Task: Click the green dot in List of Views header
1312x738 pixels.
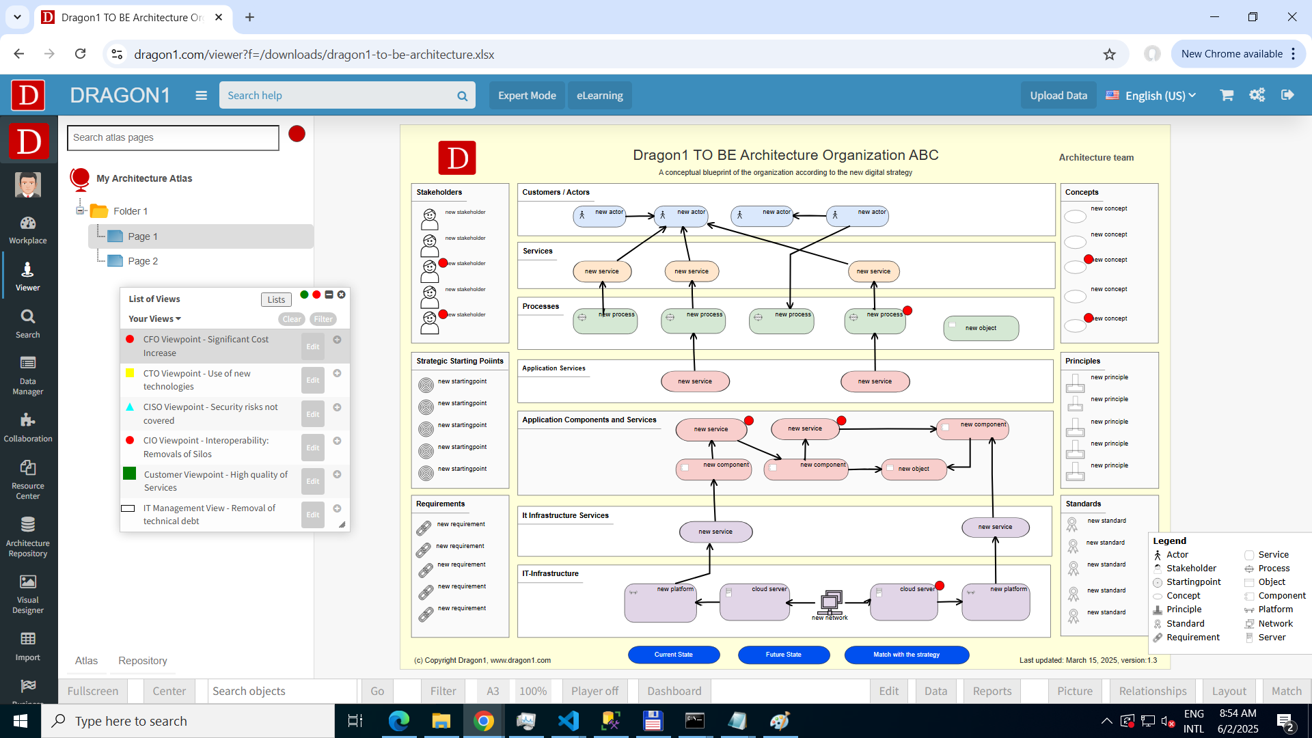Action: (304, 295)
